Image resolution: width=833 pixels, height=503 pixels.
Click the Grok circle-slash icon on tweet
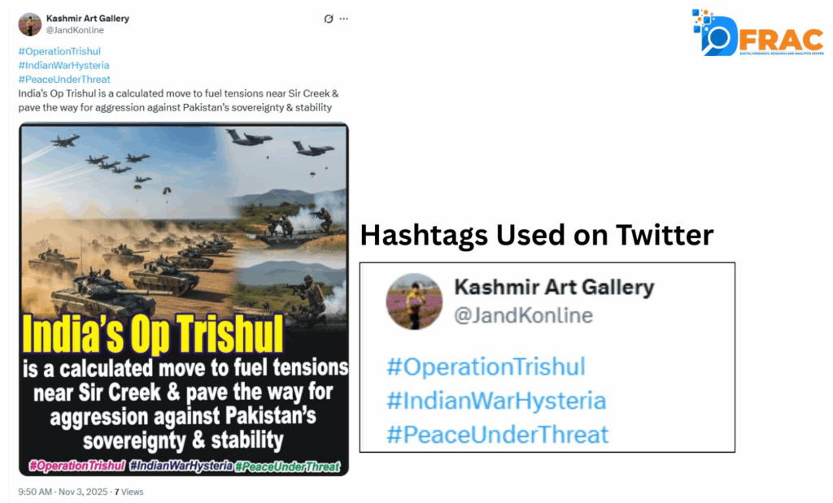[329, 19]
